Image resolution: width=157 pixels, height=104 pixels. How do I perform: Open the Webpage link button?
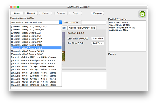(x=97, y=13)
